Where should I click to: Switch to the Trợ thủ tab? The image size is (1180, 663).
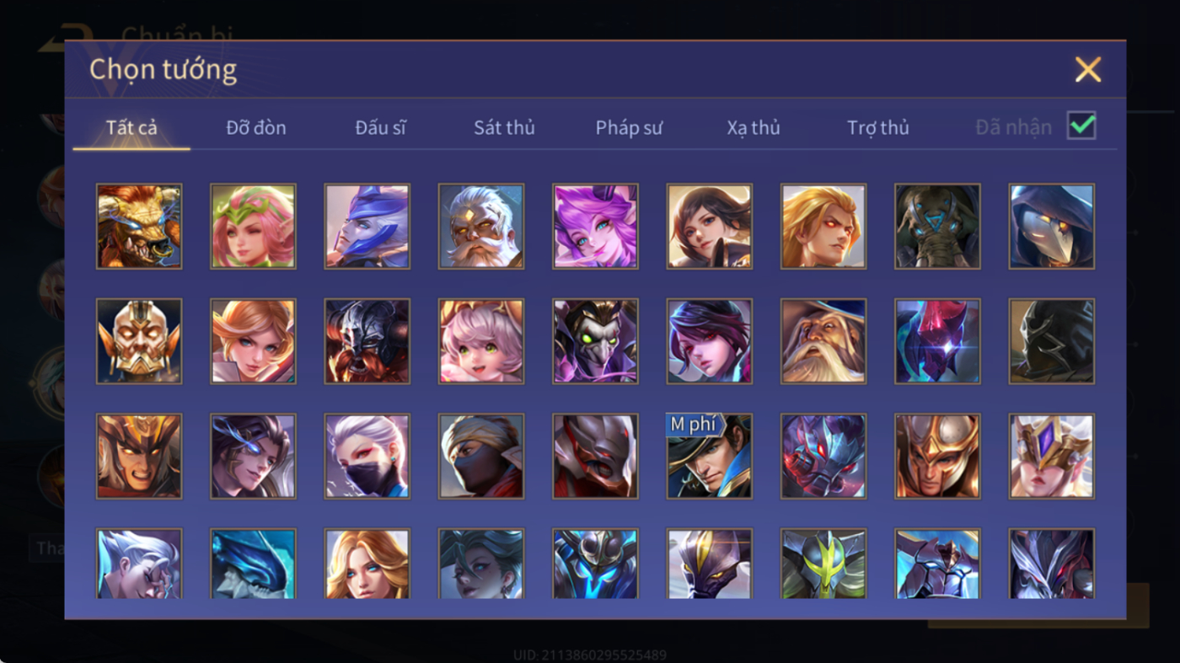[x=878, y=128]
